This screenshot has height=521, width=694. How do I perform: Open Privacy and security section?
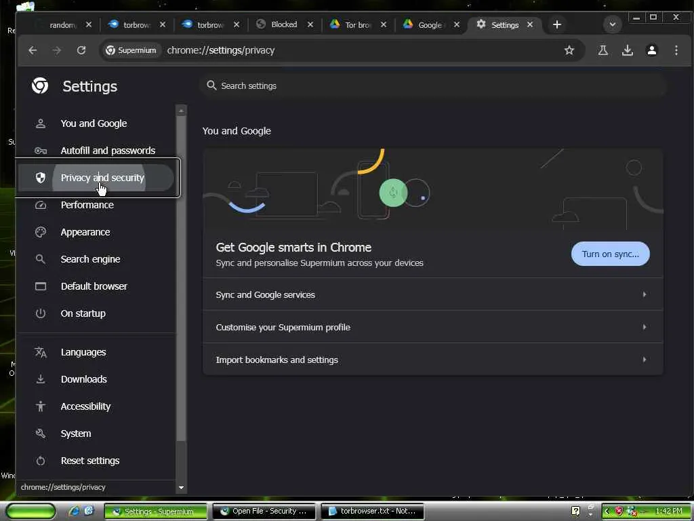coord(96,178)
